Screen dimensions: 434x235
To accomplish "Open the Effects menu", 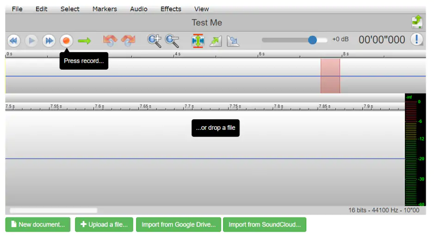I will tap(171, 9).
